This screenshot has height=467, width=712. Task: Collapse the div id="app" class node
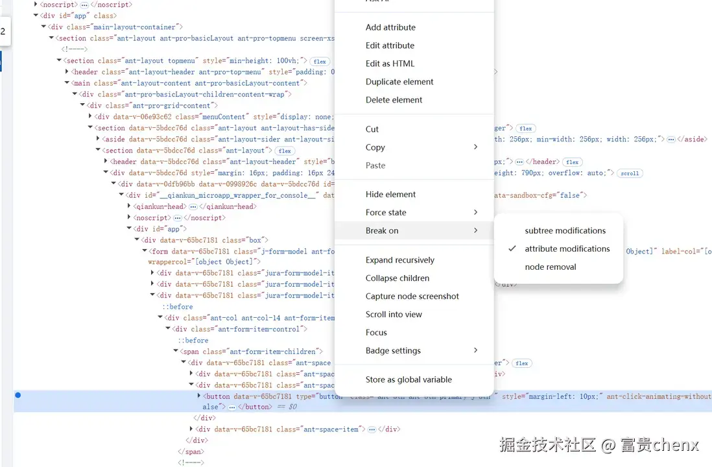pyautogui.click(x=36, y=16)
